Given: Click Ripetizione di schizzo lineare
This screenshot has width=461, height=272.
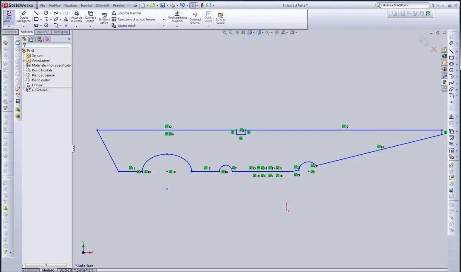Looking at the screenshot, I should [x=133, y=20].
